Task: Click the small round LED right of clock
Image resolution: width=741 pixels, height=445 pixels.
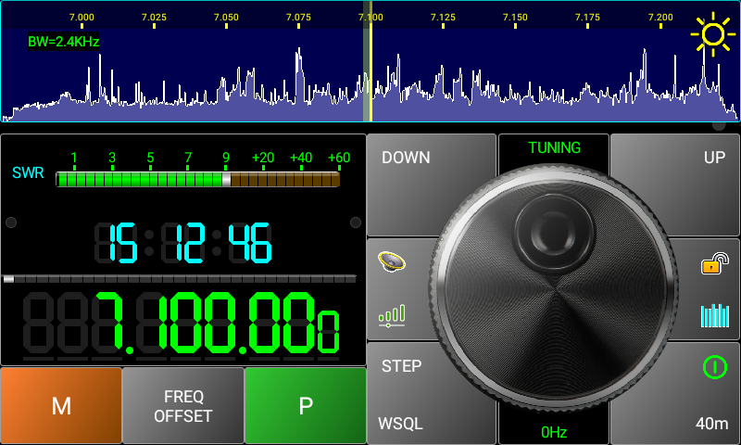Action: point(356,222)
